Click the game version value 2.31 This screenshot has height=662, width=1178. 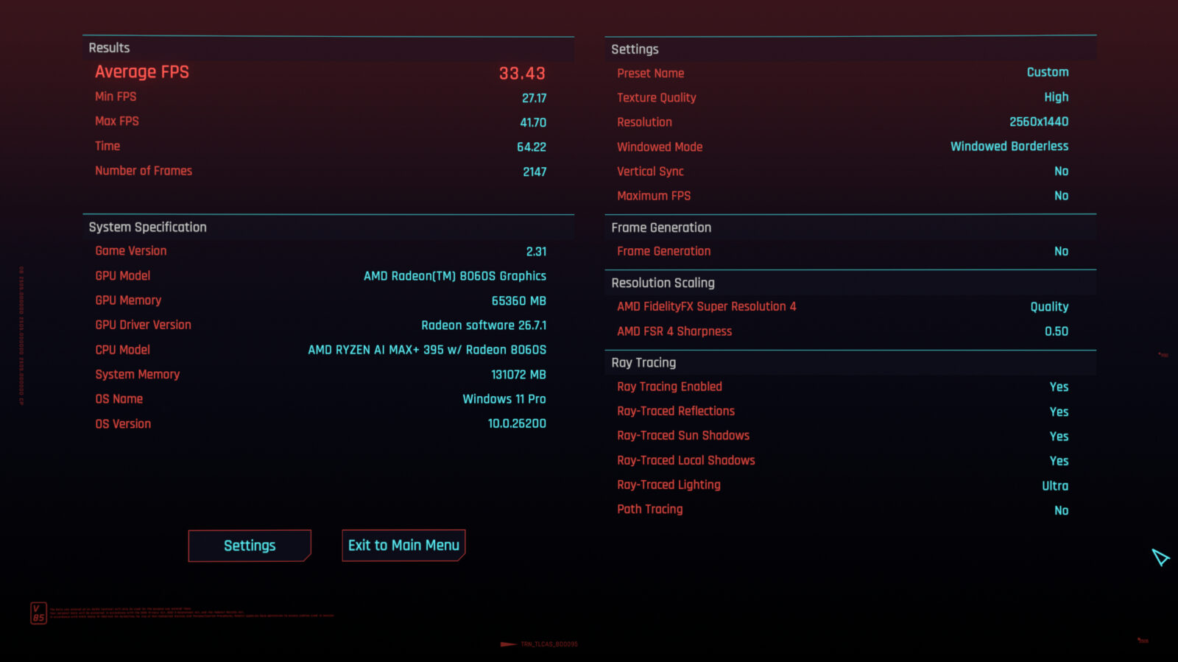tap(536, 252)
